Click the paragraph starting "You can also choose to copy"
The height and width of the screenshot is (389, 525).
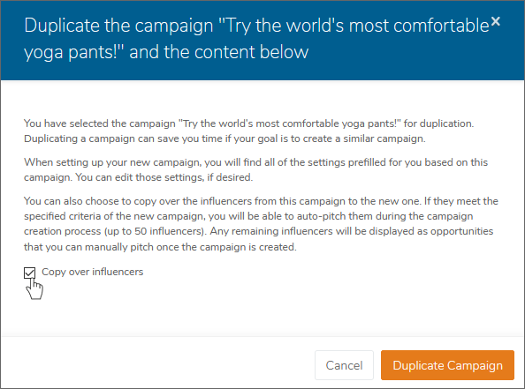click(261, 224)
